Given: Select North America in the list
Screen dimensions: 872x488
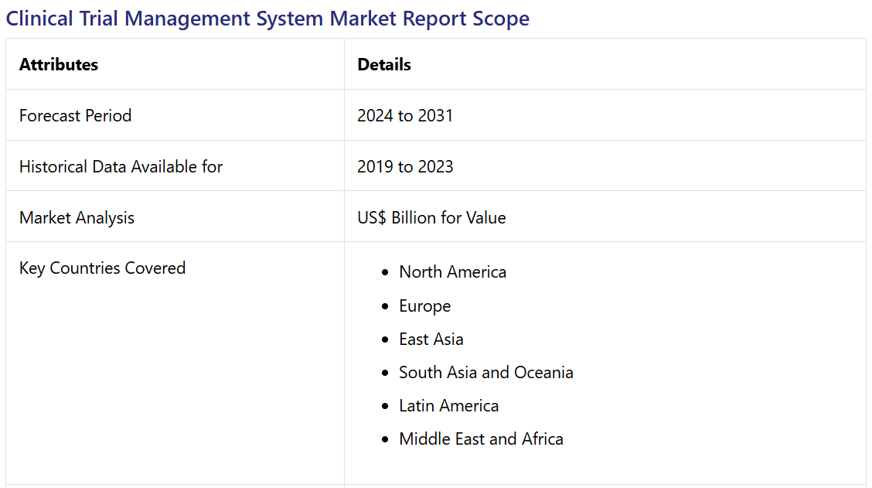Looking at the screenshot, I should click(452, 272).
